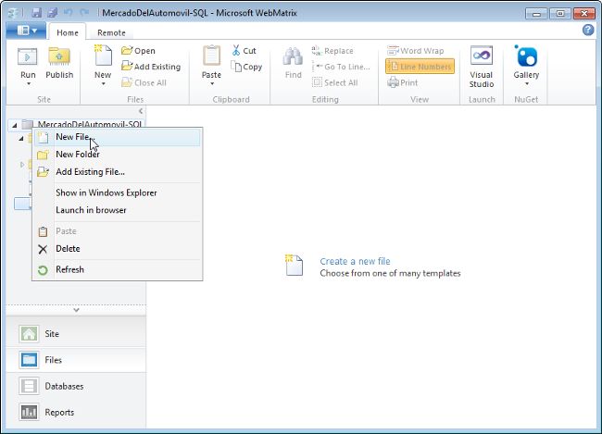Click the Find binoculars icon

pos(293,56)
